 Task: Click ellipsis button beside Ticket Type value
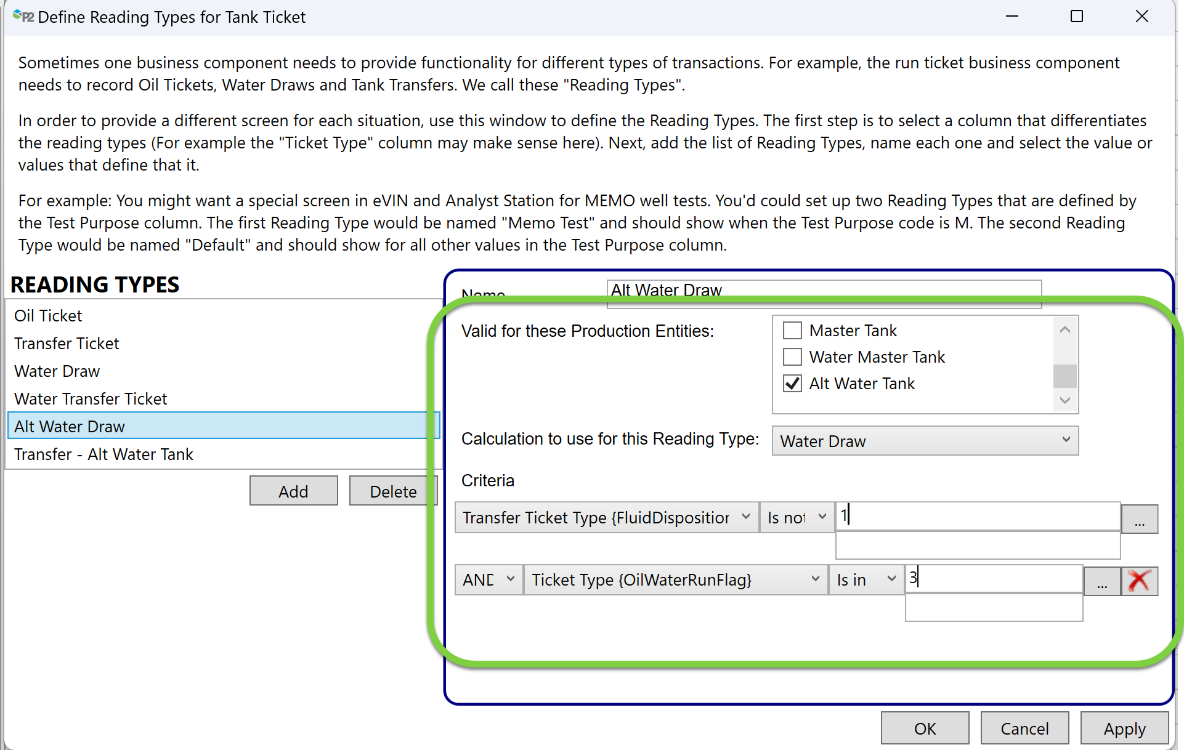pos(1101,581)
